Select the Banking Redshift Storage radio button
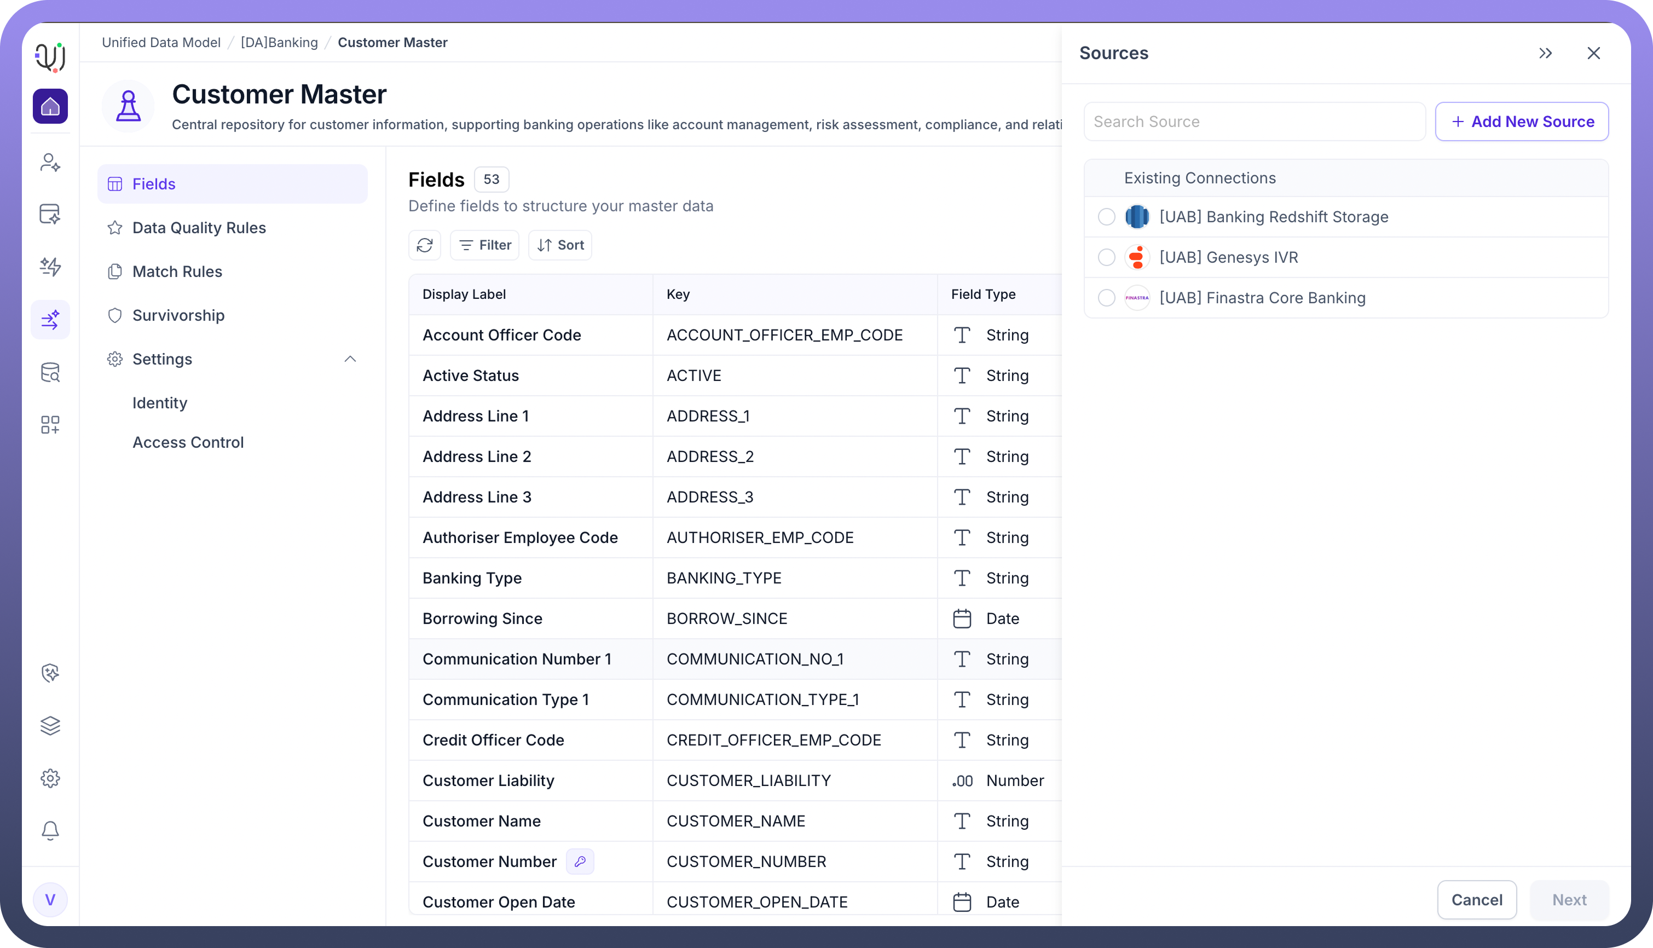 [x=1106, y=217]
